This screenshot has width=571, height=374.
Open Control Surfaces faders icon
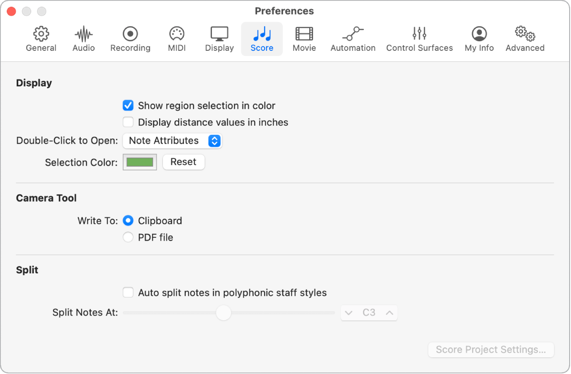click(x=419, y=34)
